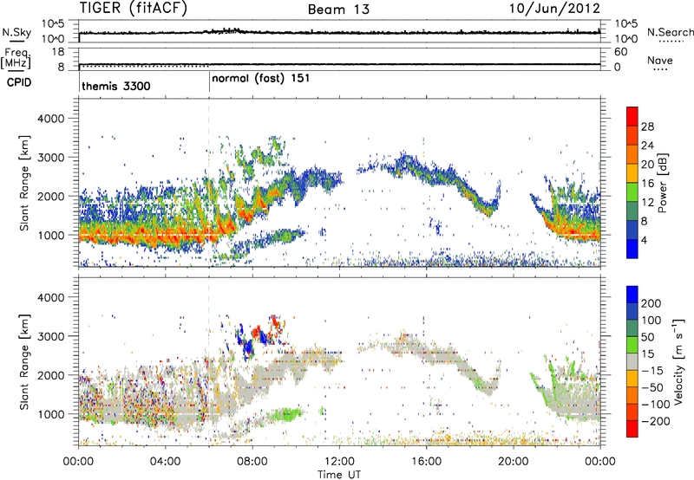Click the 'Nave' legend label
Image resolution: width=694 pixels, height=480 pixels.
pos(660,61)
